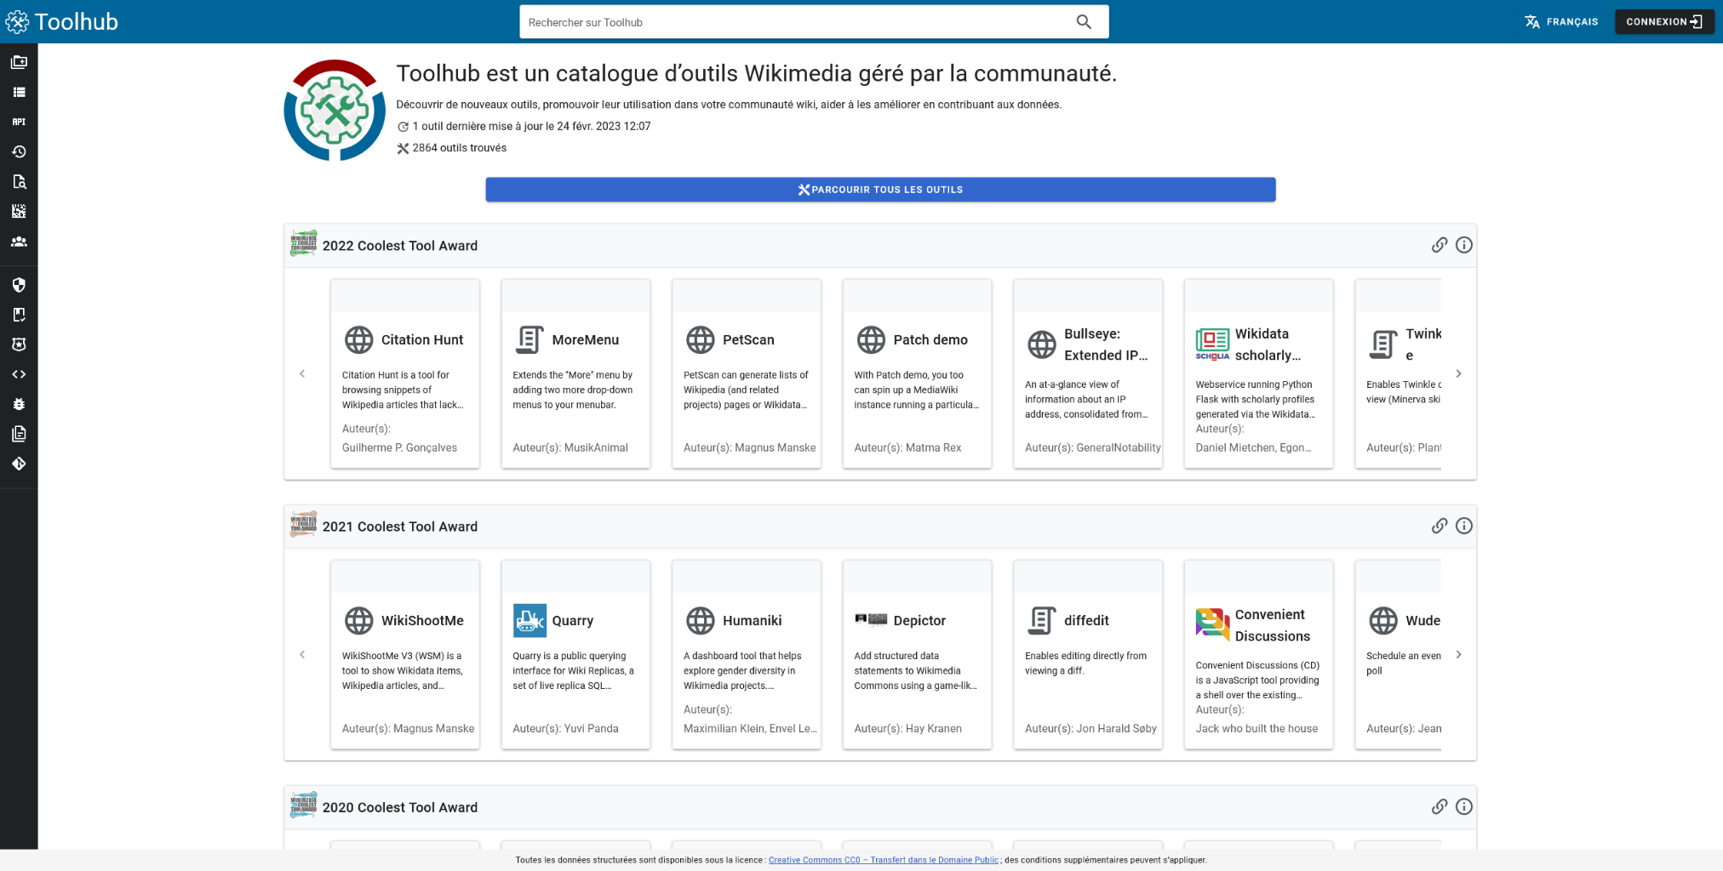Copy link icon for 2022 Coolest Tool Award
This screenshot has height=871, width=1723.
point(1440,245)
